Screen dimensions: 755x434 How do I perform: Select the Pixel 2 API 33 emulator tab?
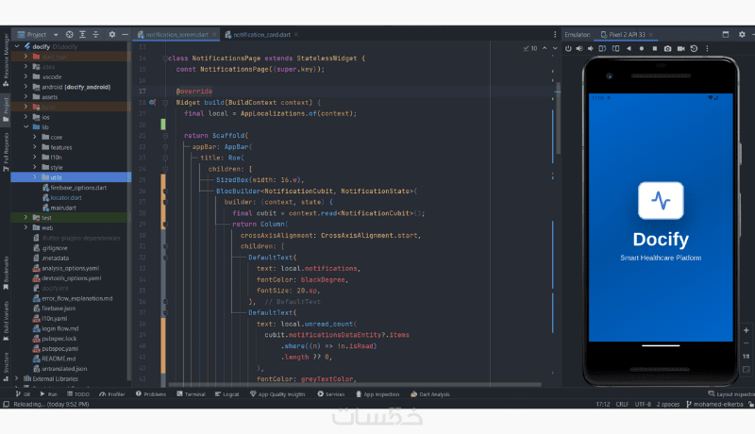[x=627, y=35]
